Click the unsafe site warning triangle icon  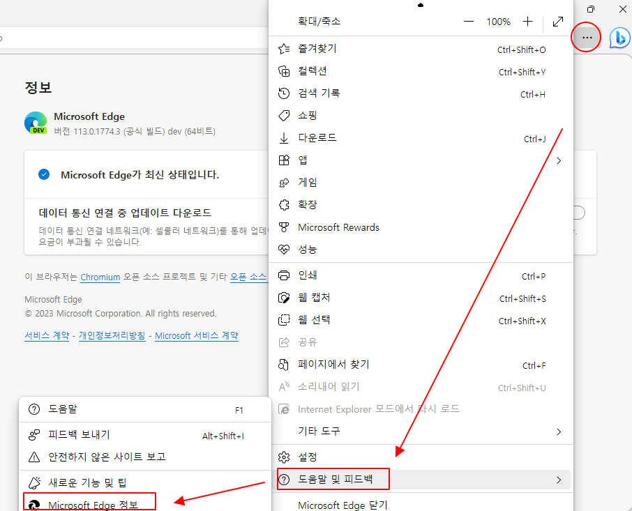pyautogui.click(x=34, y=457)
